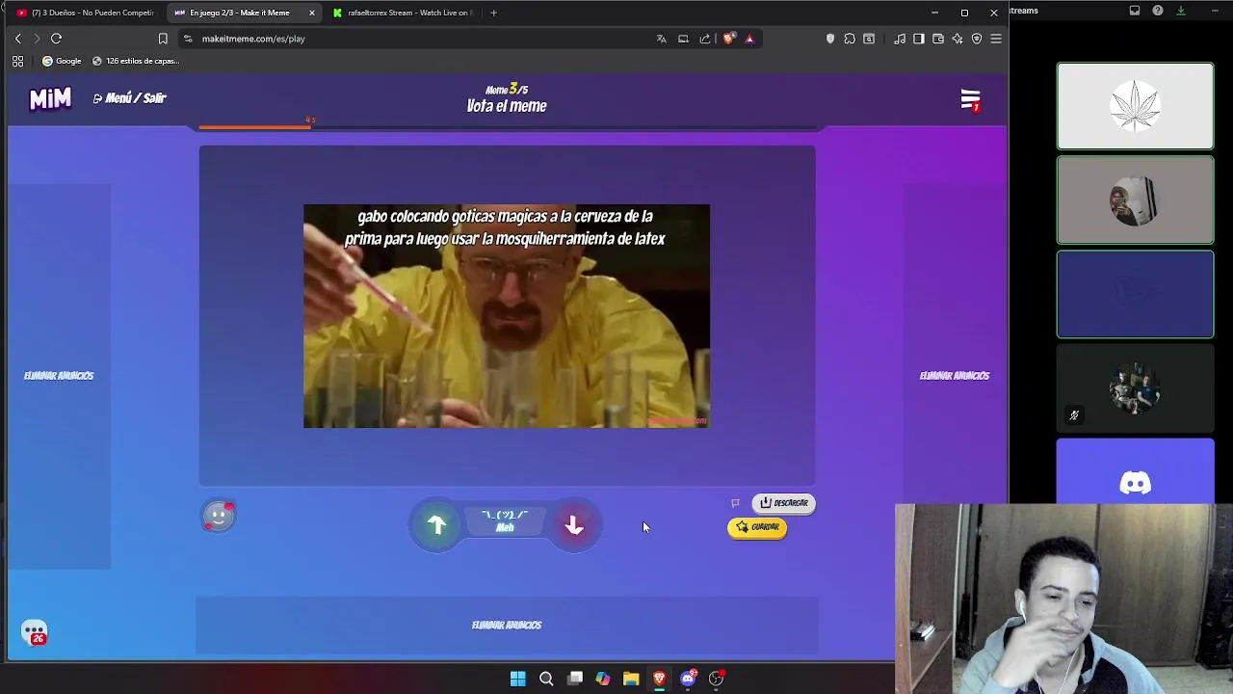
Task: Open the player list menu icon
Action: (x=970, y=100)
